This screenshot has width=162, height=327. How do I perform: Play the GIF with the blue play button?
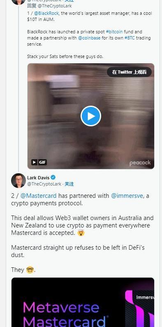pos(91,116)
